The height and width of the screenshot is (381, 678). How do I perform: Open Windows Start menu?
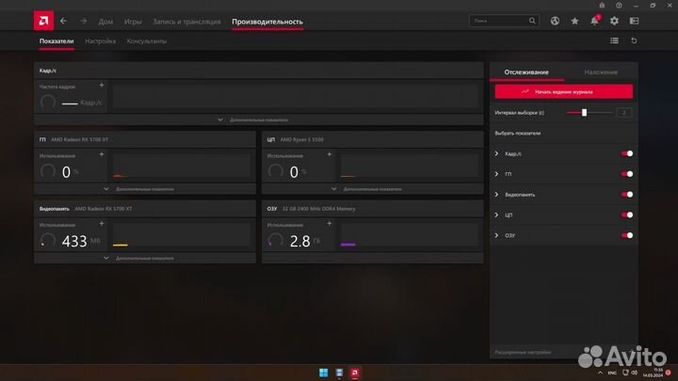(x=323, y=373)
